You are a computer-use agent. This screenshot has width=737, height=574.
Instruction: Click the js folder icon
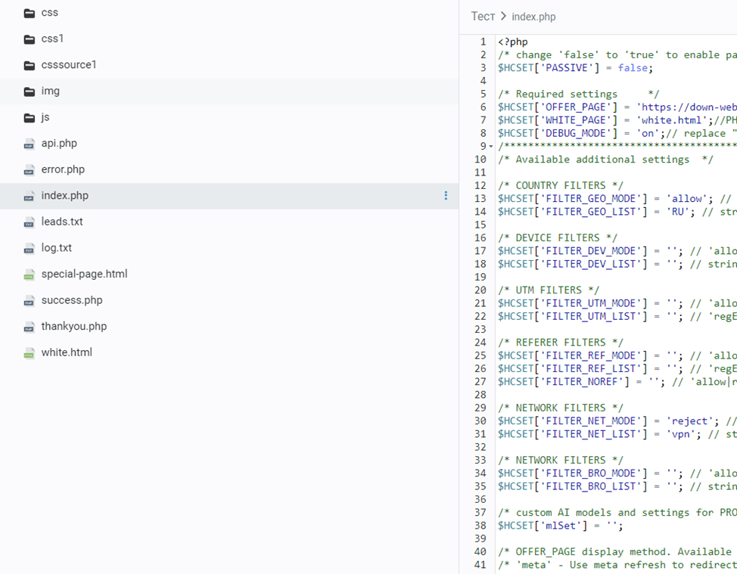click(x=30, y=118)
